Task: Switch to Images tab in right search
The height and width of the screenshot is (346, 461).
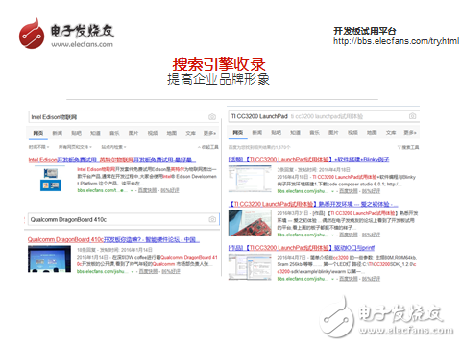Action: 333,133
